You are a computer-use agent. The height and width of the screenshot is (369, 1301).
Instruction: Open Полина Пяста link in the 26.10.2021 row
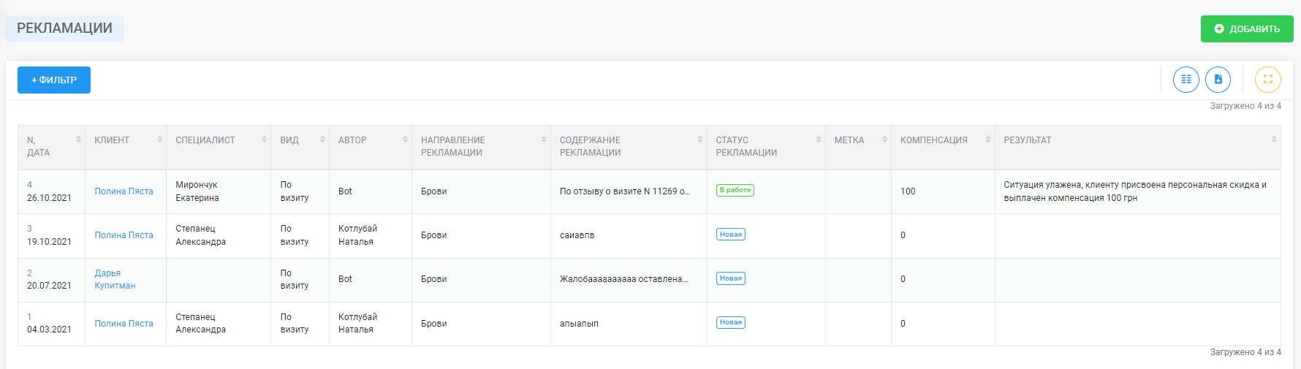tap(124, 191)
